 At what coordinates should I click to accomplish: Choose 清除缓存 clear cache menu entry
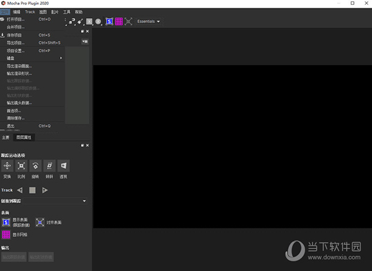32,118
